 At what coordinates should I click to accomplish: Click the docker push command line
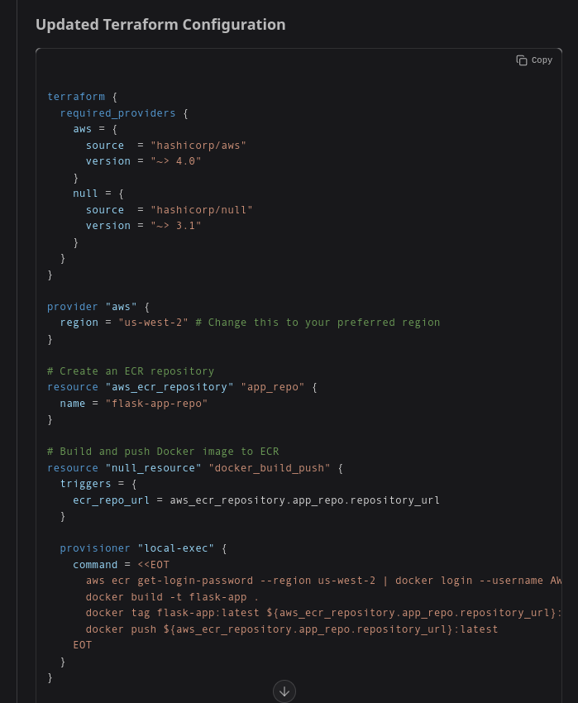[x=291, y=629]
